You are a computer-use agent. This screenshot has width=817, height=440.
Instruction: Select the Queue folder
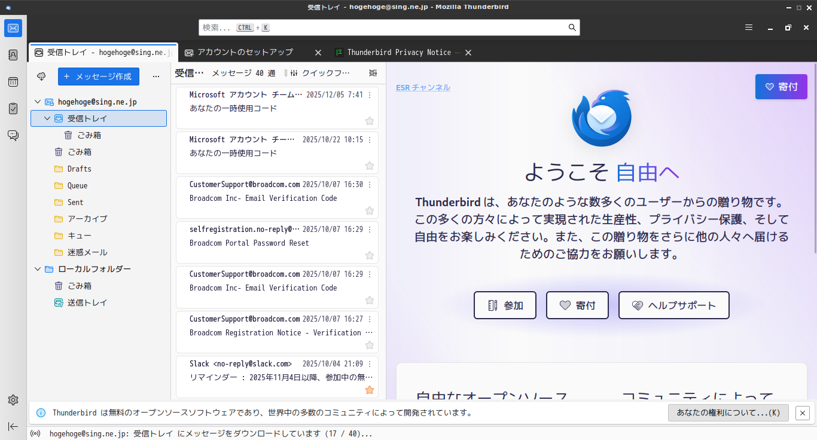[x=99, y=185]
